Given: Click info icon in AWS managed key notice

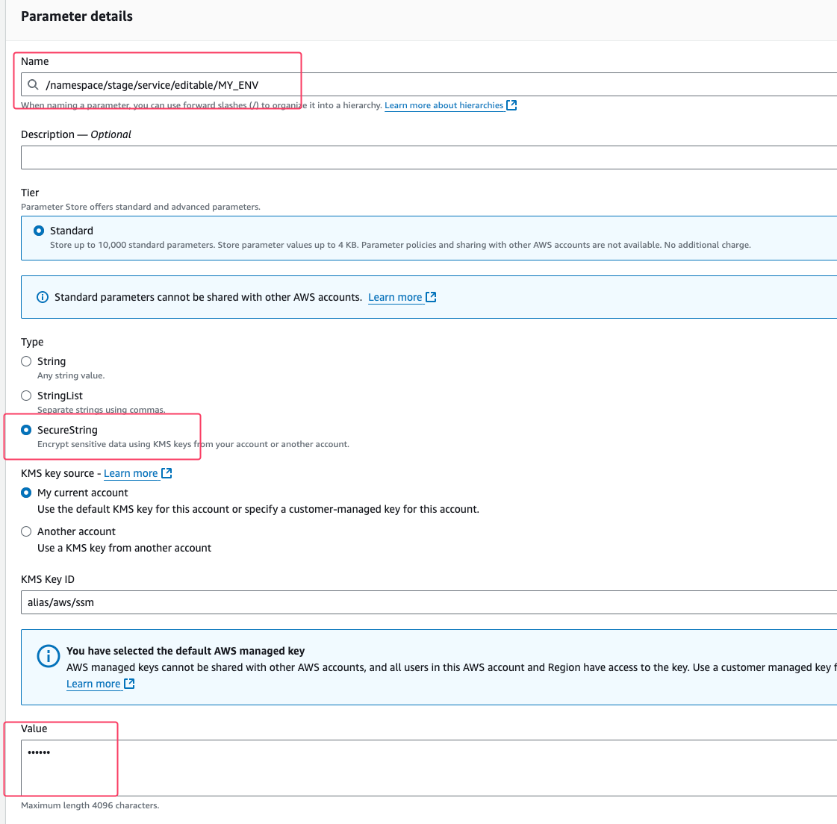Looking at the screenshot, I should coord(49,656).
